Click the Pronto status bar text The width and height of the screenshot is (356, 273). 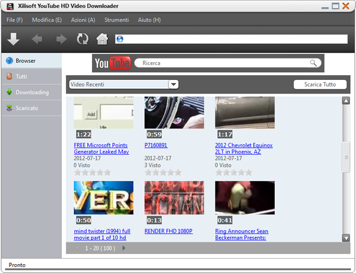pyautogui.click(x=17, y=265)
